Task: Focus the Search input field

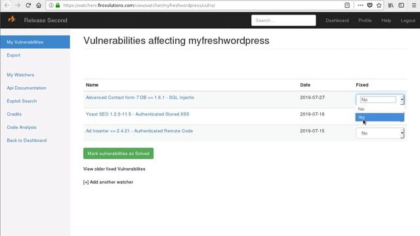Action: pyautogui.click(x=283, y=20)
